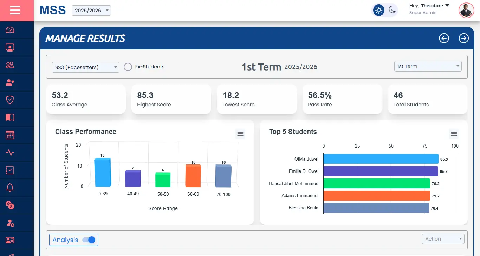Click Theodore's profile picture

point(466,10)
